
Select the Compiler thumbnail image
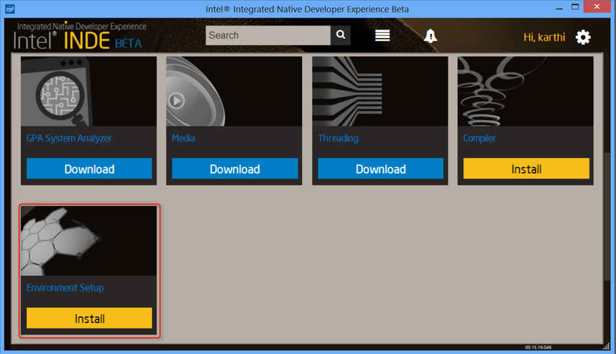tap(526, 91)
